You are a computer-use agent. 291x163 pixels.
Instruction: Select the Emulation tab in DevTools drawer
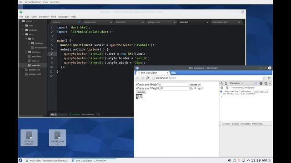coord(246,124)
